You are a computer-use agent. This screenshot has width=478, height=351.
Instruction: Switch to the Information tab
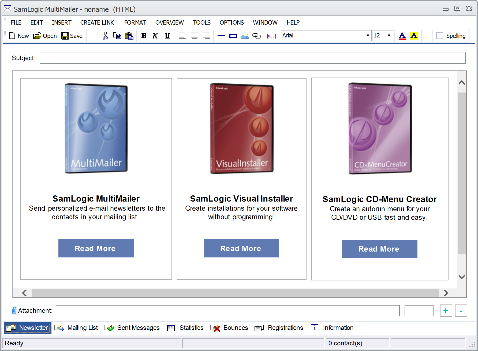pos(332,328)
